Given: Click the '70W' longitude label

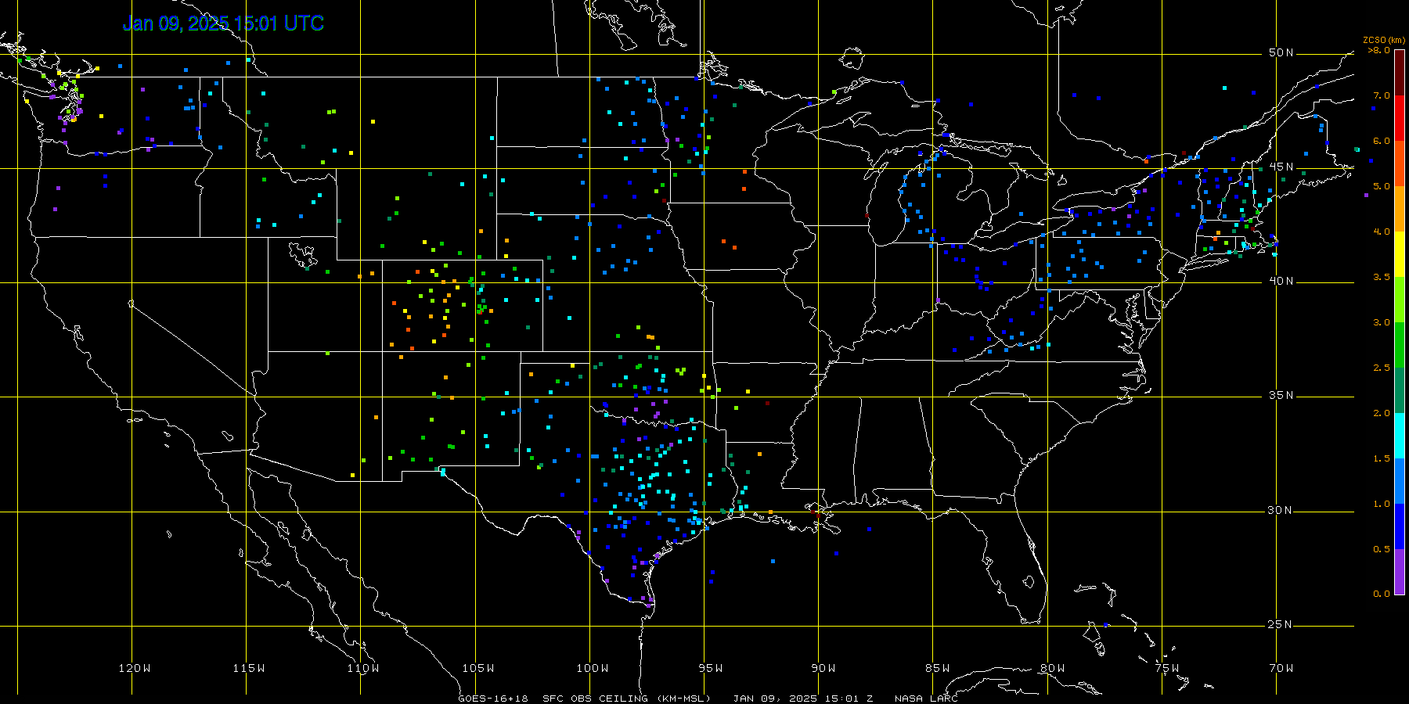Looking at the screenshot, I should coord(1281,668).
